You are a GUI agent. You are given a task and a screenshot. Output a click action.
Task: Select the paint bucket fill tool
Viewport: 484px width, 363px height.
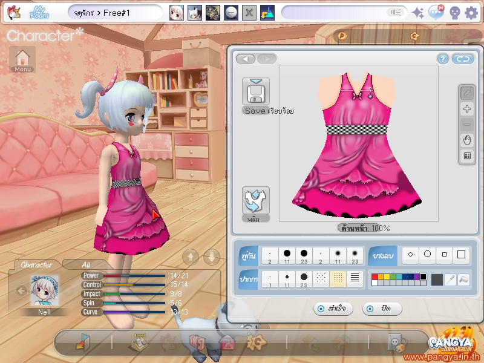pyautogui.click(x=464, y=280)
